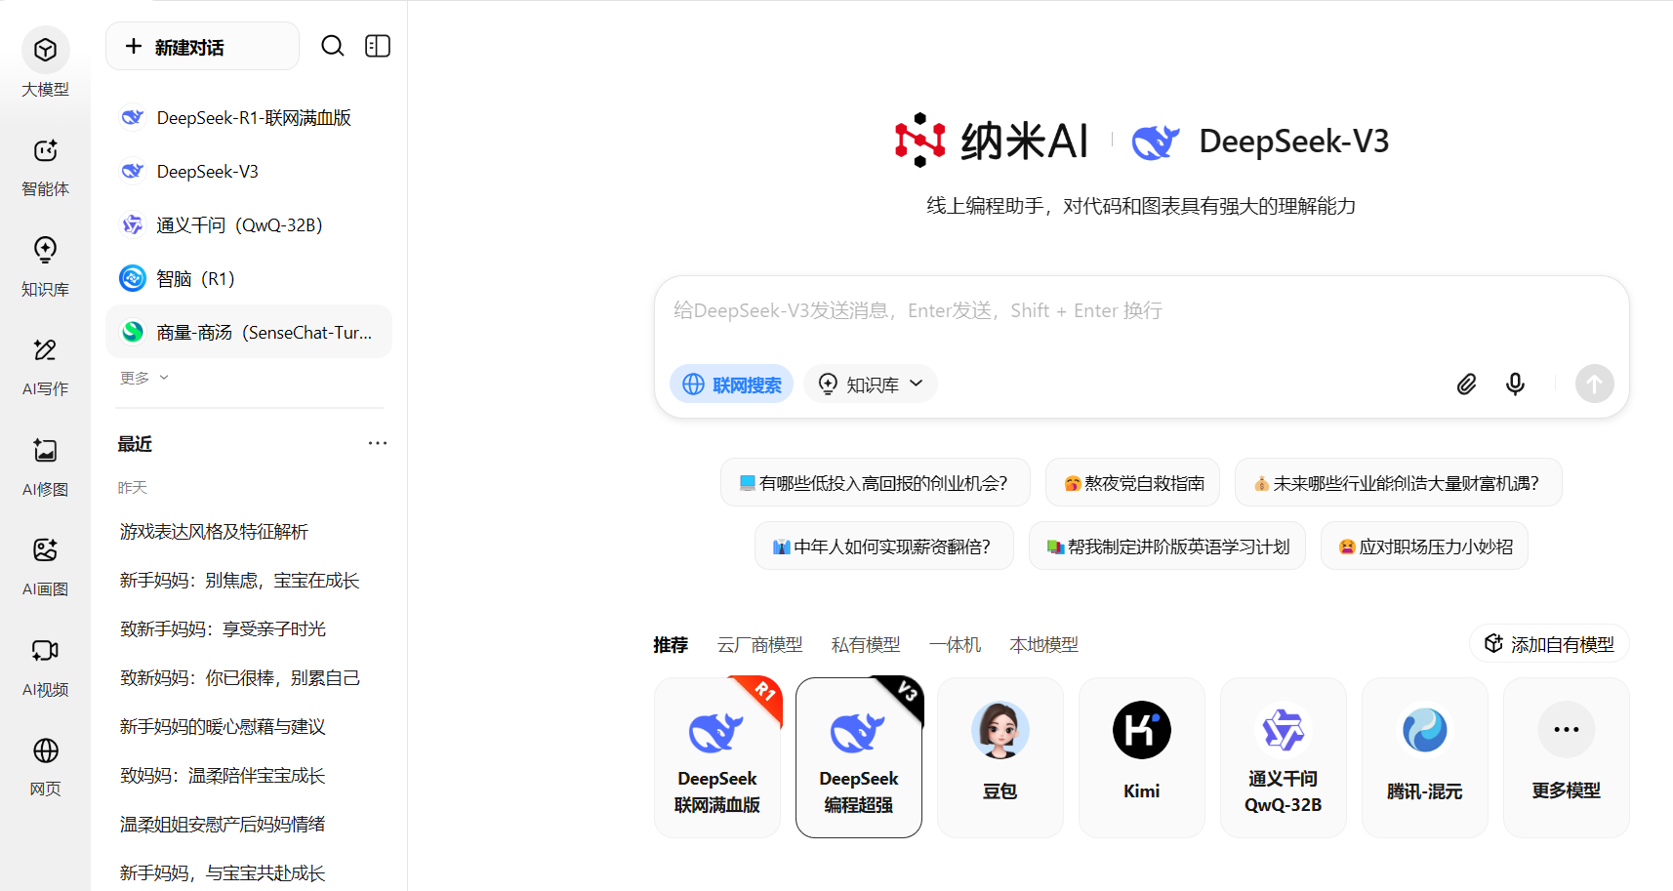Open the 大模型 section in sidebar
The height and width of the screenshot is (891, 1673).
(x=45, y=63)
